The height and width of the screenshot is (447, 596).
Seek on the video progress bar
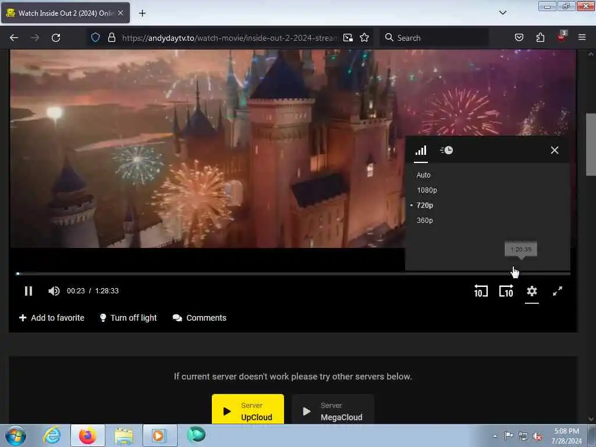click(293, 274)
